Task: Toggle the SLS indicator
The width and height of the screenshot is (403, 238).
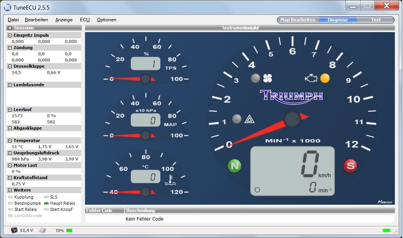Action: pos(46,197)
